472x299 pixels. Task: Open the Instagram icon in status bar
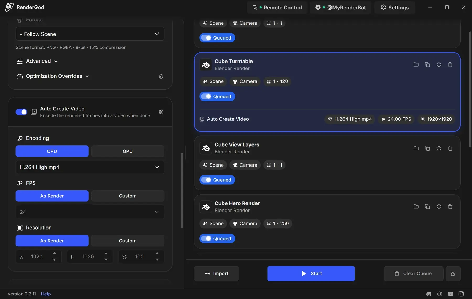point(461,294)
